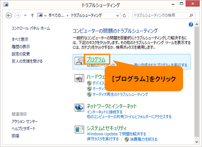Viewport: 202px width, 147px height.
Task: Open 設定の変更 in the sidebar
Action: (x=21, y=54)
